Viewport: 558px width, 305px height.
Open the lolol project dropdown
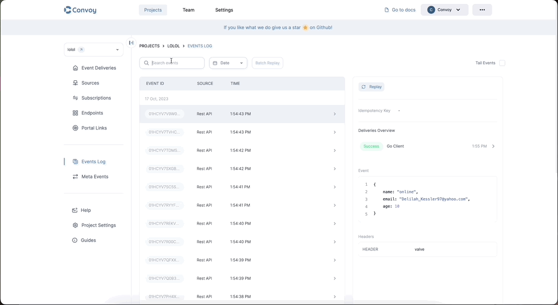point(94,50)
